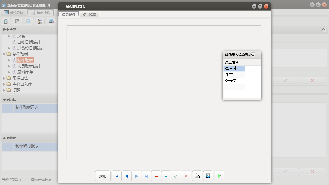Collapse the 辅助录入信息列表 panel

point(253,55)
